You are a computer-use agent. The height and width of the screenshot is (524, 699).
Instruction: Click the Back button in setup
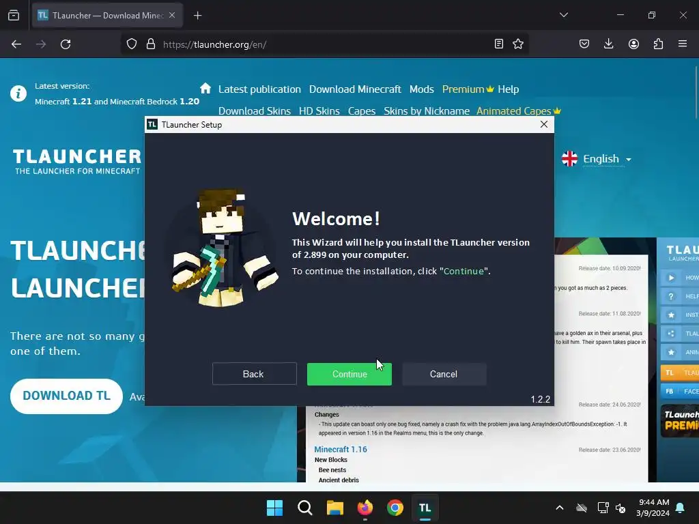coord(254,374)
